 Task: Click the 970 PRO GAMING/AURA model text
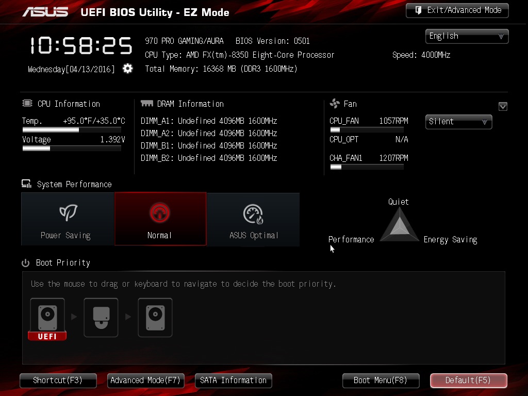(184, 41)
